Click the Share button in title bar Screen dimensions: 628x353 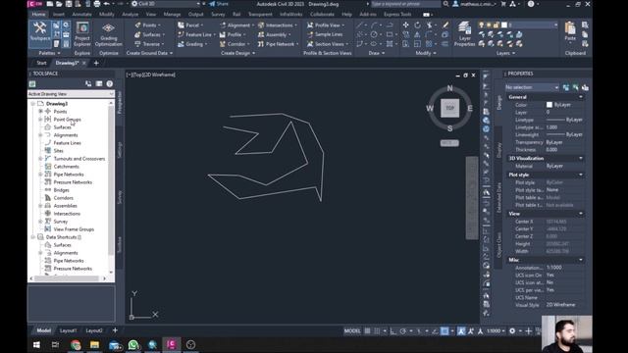point(219,4)
